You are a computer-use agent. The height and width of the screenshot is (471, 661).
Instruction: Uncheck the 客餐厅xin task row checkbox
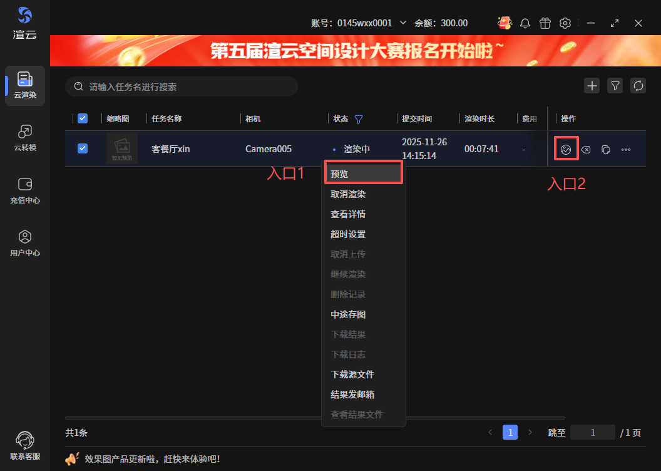pos(83,148)
